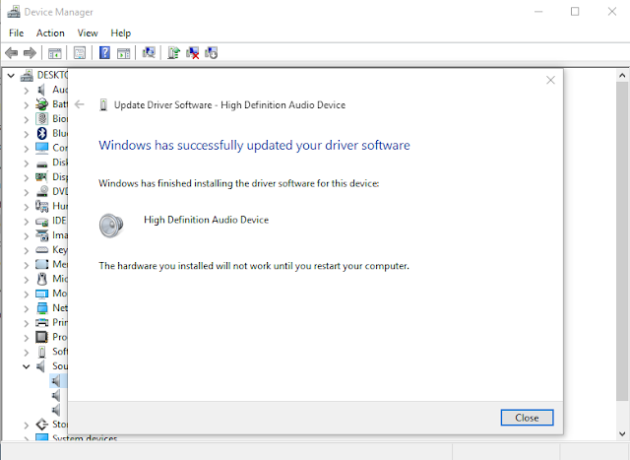Select the Imaging devices category icon
The height and width of the screenshot is (460, 630).
[x=41, y=235]
